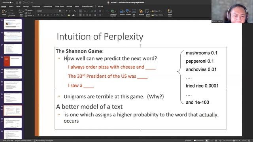
Task: Toggle Strikethrough formatting
Action: 48,15
